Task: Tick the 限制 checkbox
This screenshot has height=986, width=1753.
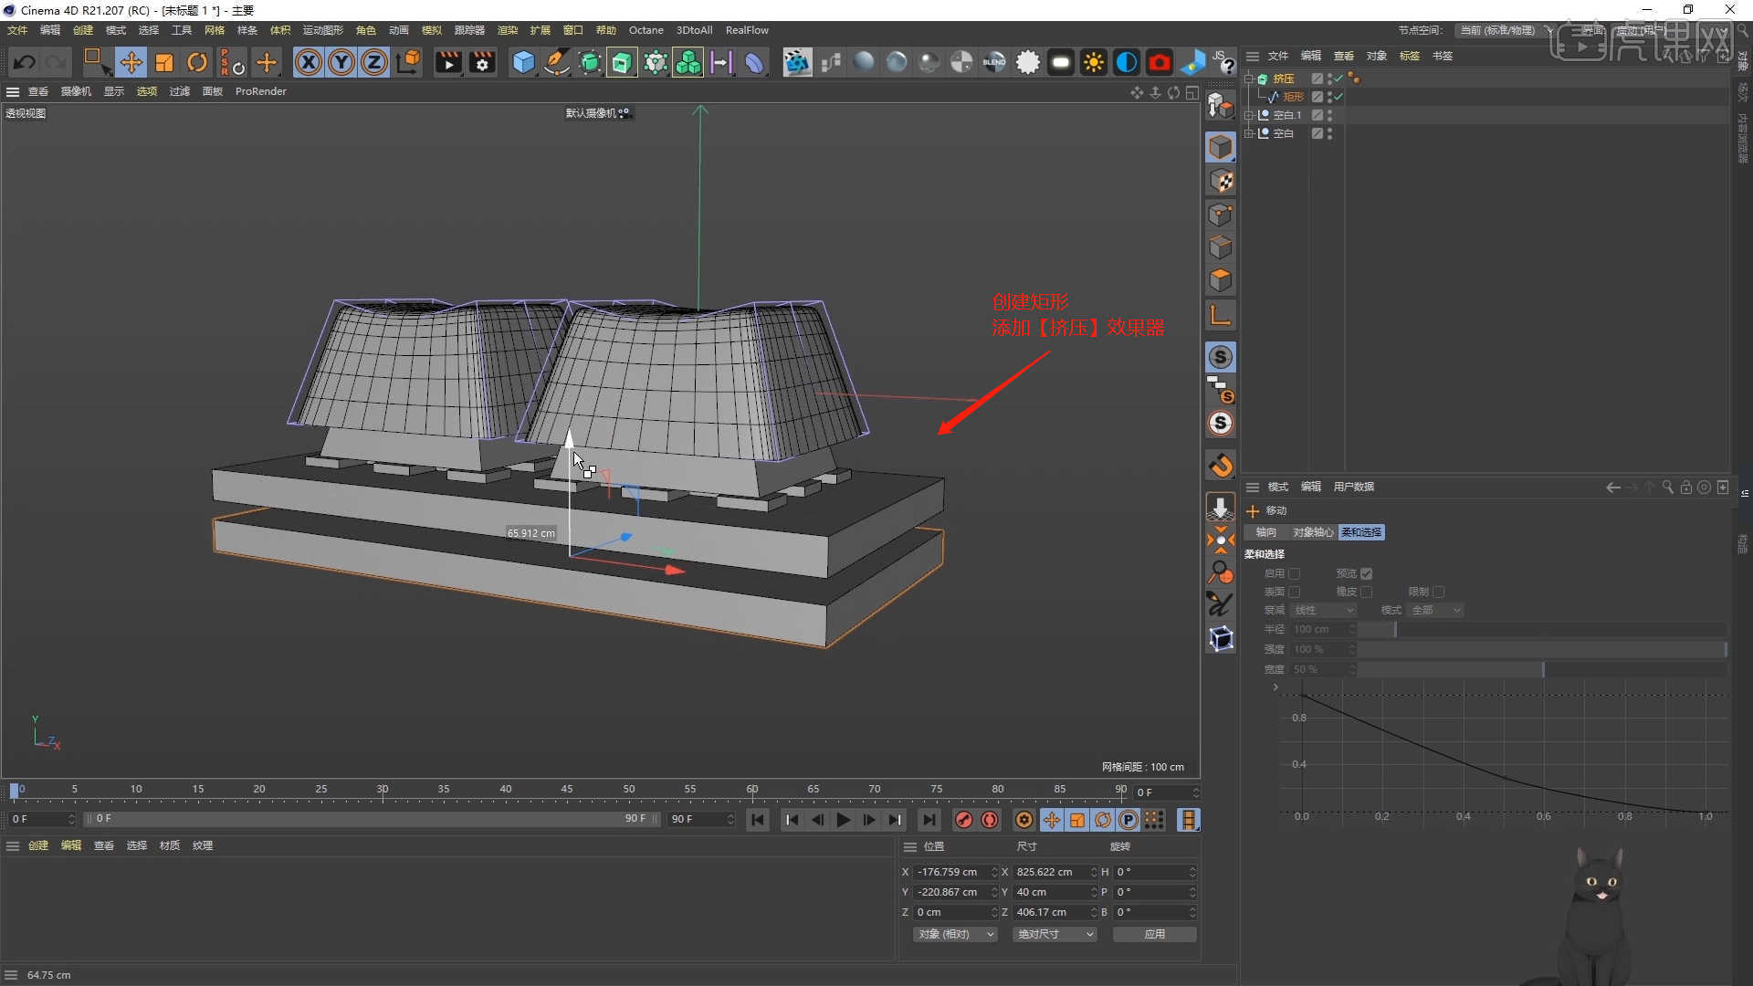Action: 1439,592
